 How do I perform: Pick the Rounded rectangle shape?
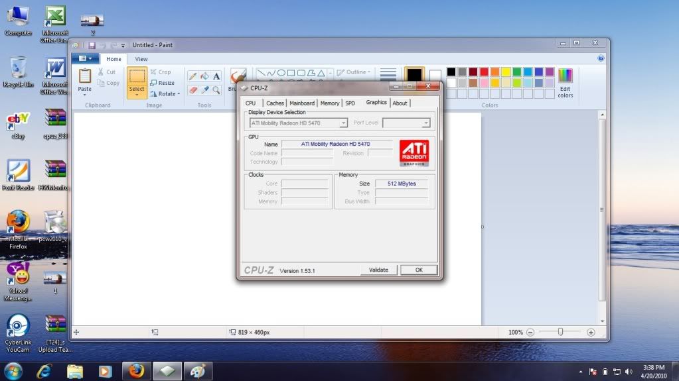pyautogui.click(x=301, y=73)
